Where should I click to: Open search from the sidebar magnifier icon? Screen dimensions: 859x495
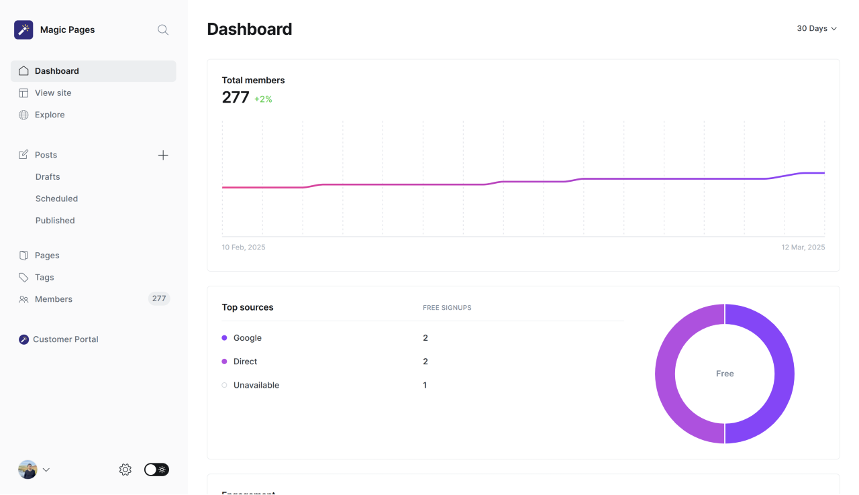(162, 30)
